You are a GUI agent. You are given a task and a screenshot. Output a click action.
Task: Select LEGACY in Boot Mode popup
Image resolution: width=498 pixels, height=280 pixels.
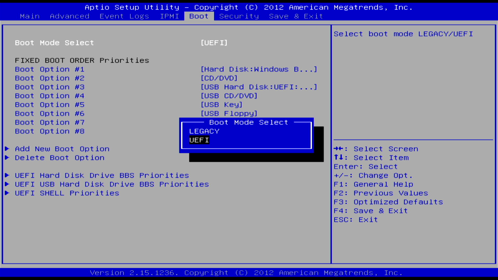click(x=204, y=131)
